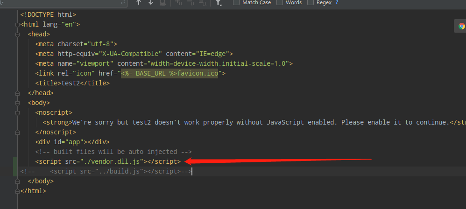Click Regex help question mark
Screen dimensions: 466x209
(337, 2)
